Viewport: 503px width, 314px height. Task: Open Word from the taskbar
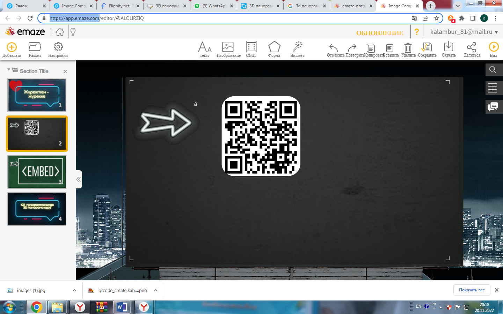click(x=122, y=307)
